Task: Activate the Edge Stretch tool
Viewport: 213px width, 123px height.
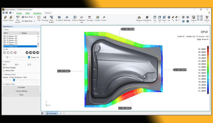Action: (51, 19)
